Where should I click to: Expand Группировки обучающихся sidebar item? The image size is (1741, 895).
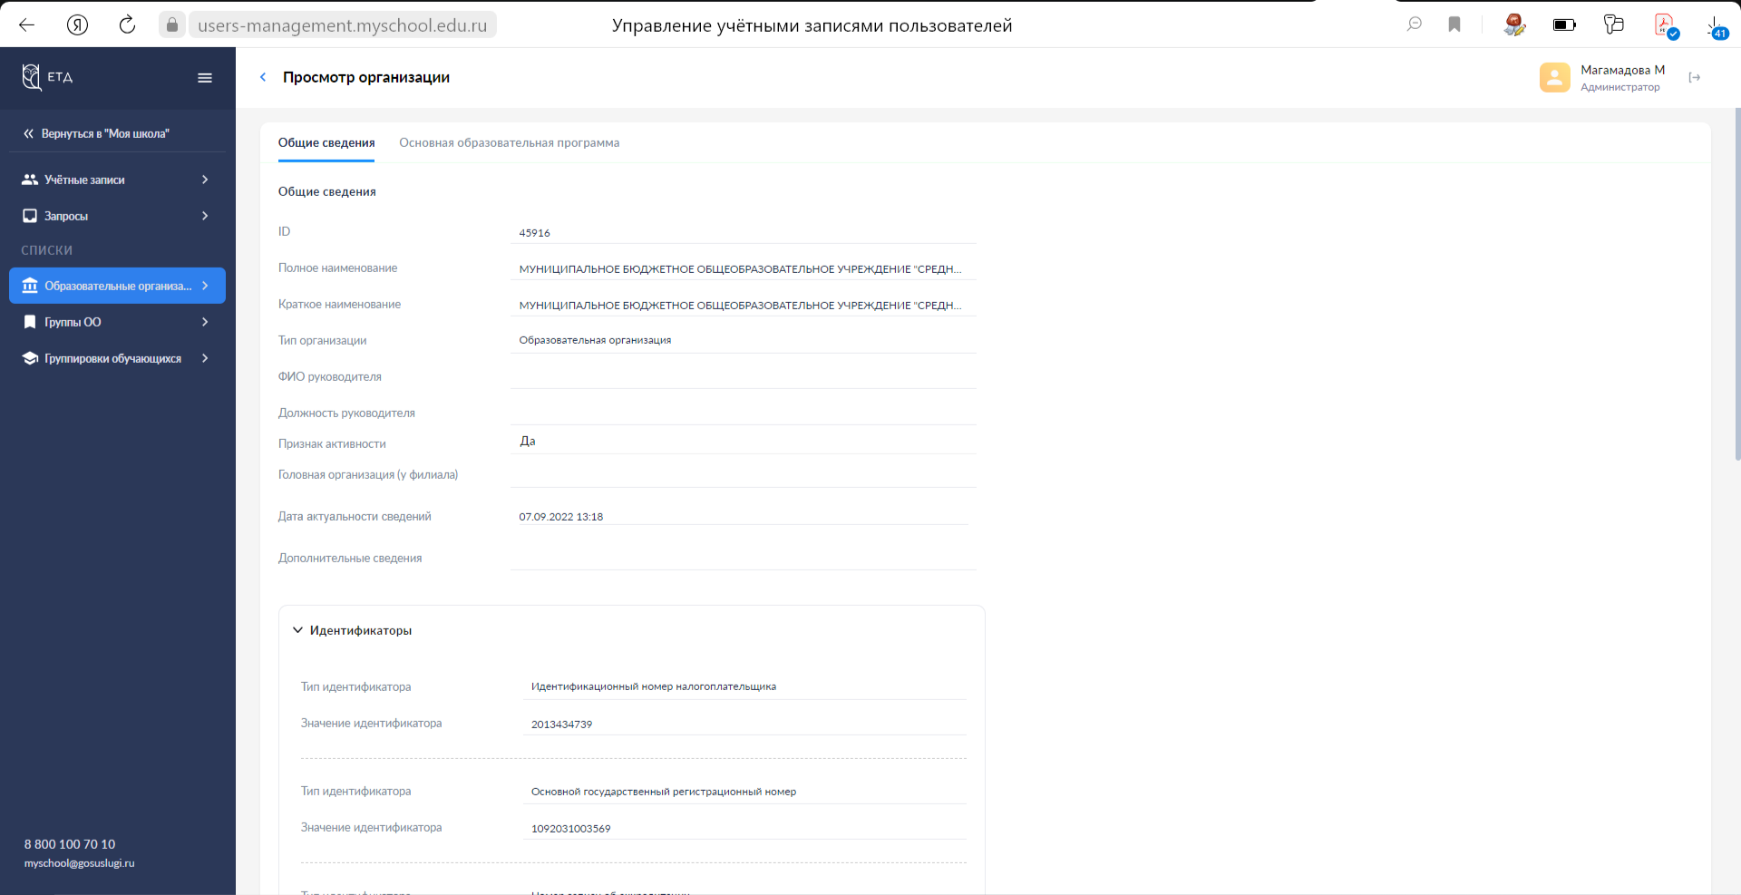click(x=116, y=358)
